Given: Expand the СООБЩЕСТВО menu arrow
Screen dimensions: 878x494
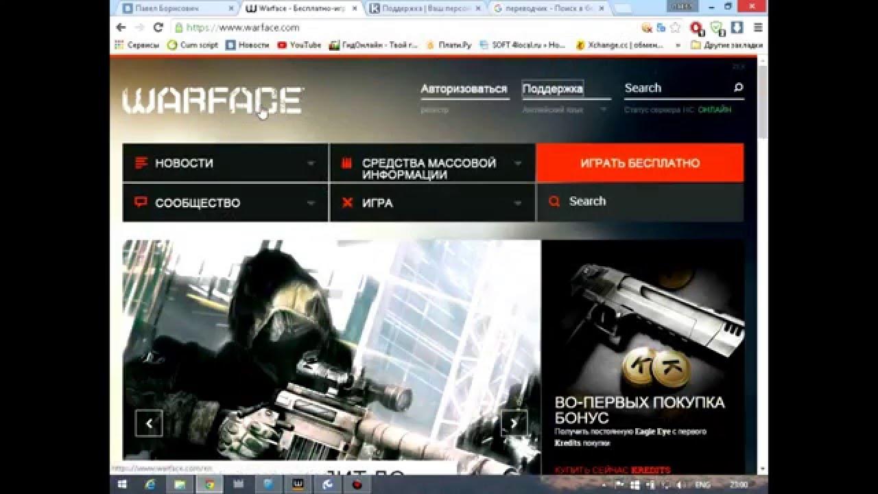Looking at the screenshot, I should tap(311, 203).
